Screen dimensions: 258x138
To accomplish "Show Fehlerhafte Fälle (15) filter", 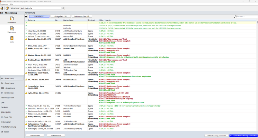I will point(82,17).
